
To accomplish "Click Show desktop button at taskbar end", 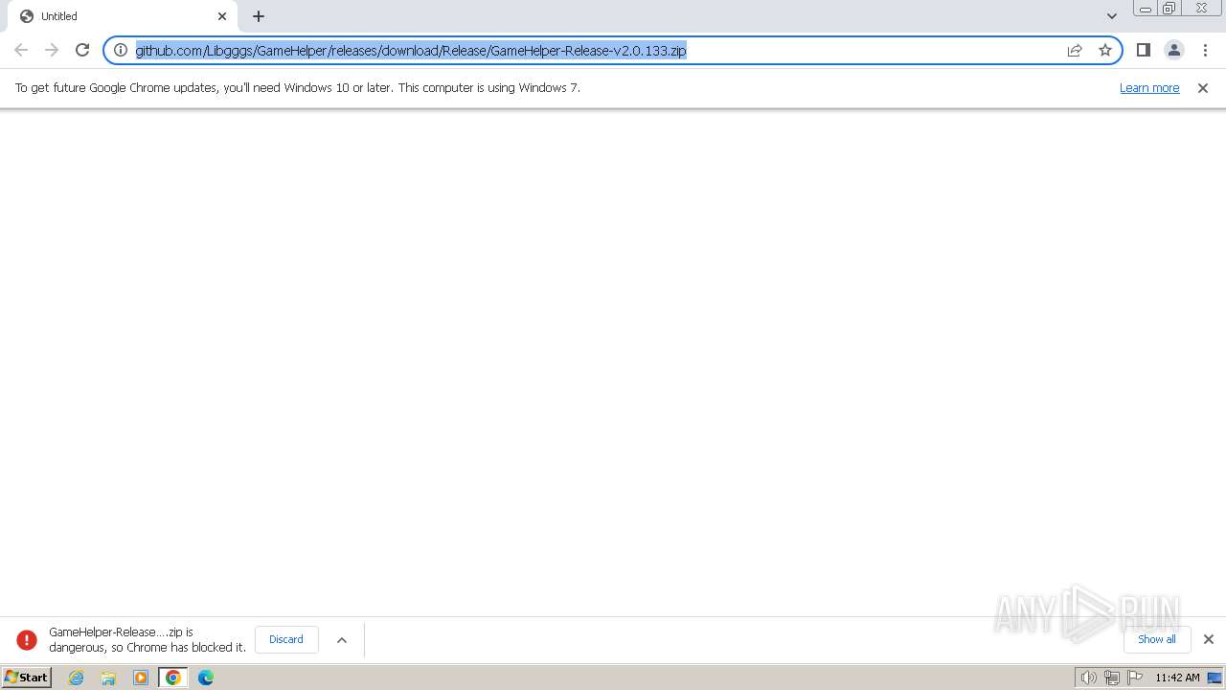I will (1215, 678).
